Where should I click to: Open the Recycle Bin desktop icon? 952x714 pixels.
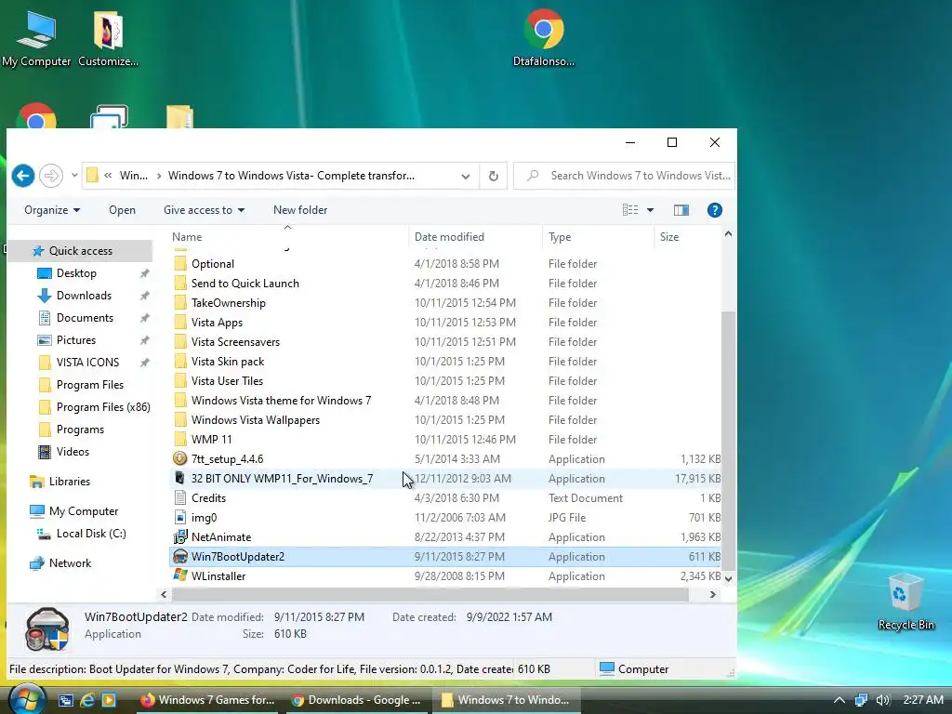tap(906, 602)
